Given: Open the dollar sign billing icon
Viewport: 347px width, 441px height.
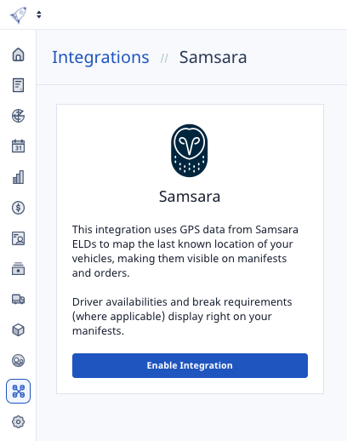Looking at the screenshot, I should [18, 208].
